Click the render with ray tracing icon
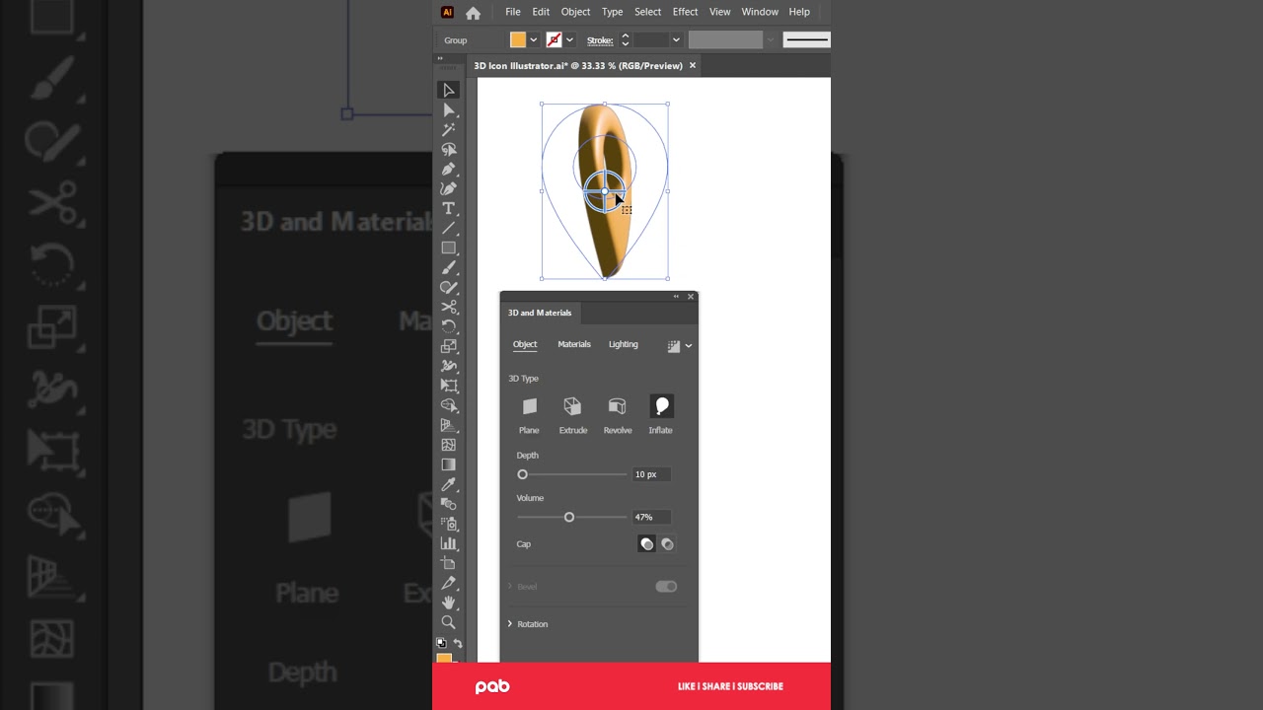This screenshot has height=710, width=1263. pyautogui.click(x=674, y=346)
